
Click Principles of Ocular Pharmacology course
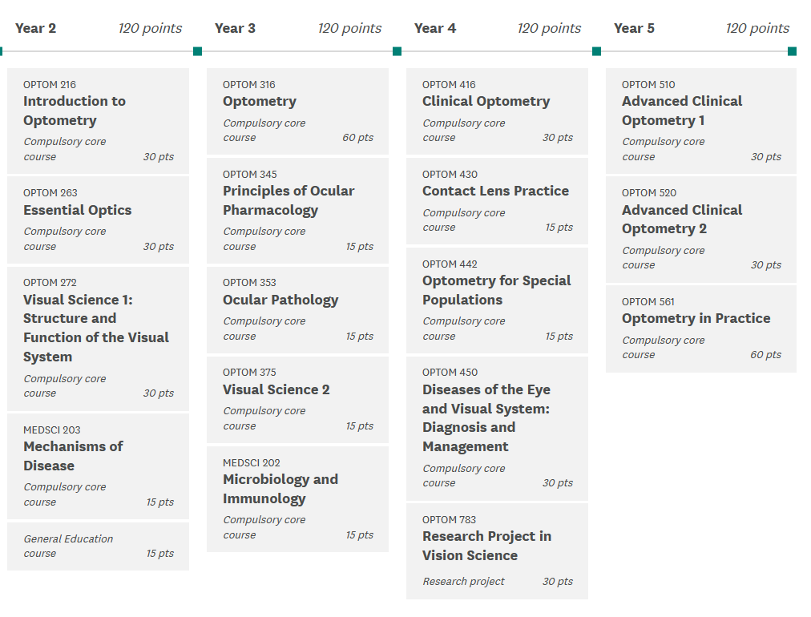[x=297, y=210]
